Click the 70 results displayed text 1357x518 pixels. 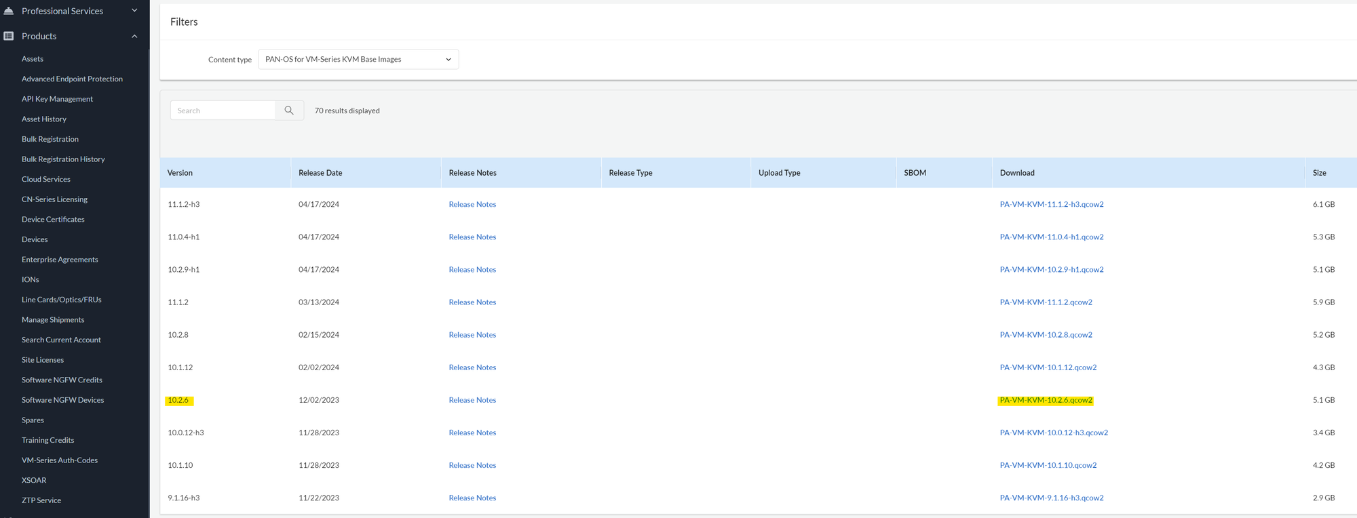point(347,111)
